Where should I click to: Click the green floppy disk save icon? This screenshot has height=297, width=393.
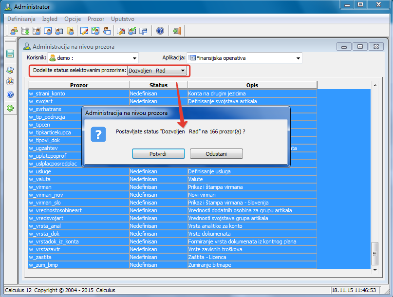click(10, 54)
